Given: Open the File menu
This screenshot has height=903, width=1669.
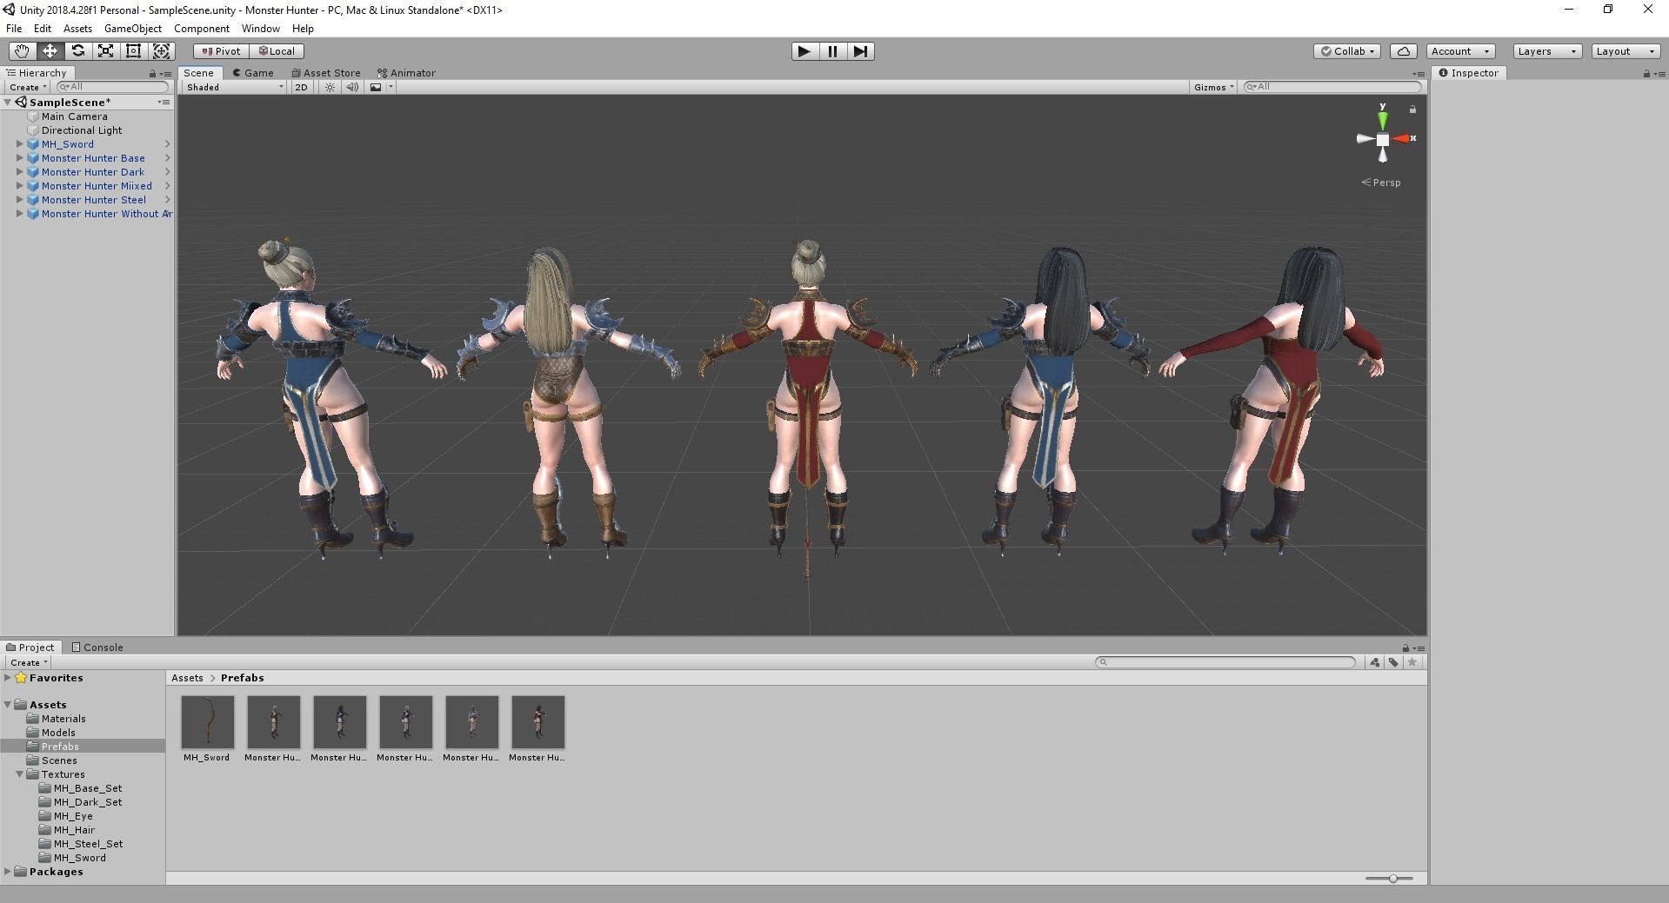Looking at the screenshot, I should click(x=14, y=29).
